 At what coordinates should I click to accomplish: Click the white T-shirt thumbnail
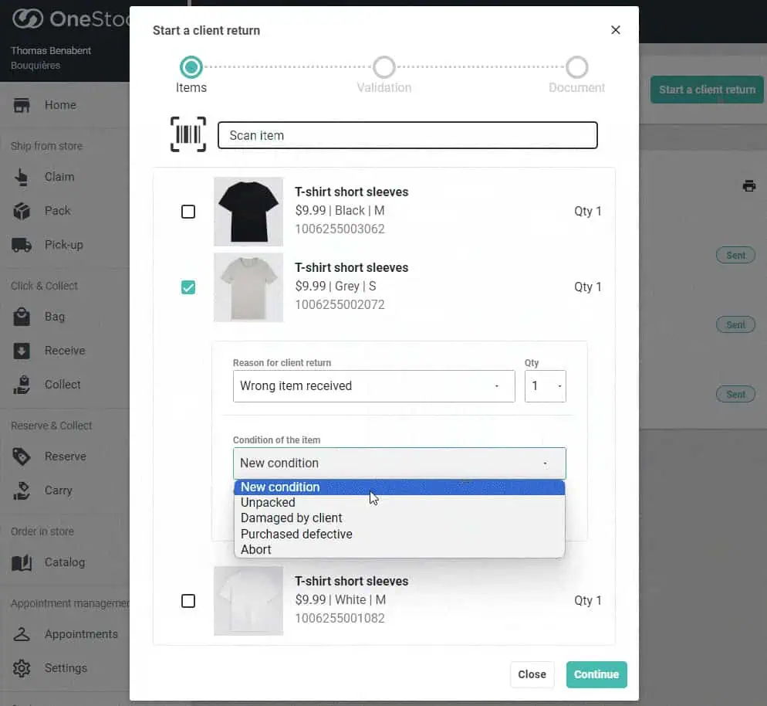pyautogui.click(x=248, y=601)
